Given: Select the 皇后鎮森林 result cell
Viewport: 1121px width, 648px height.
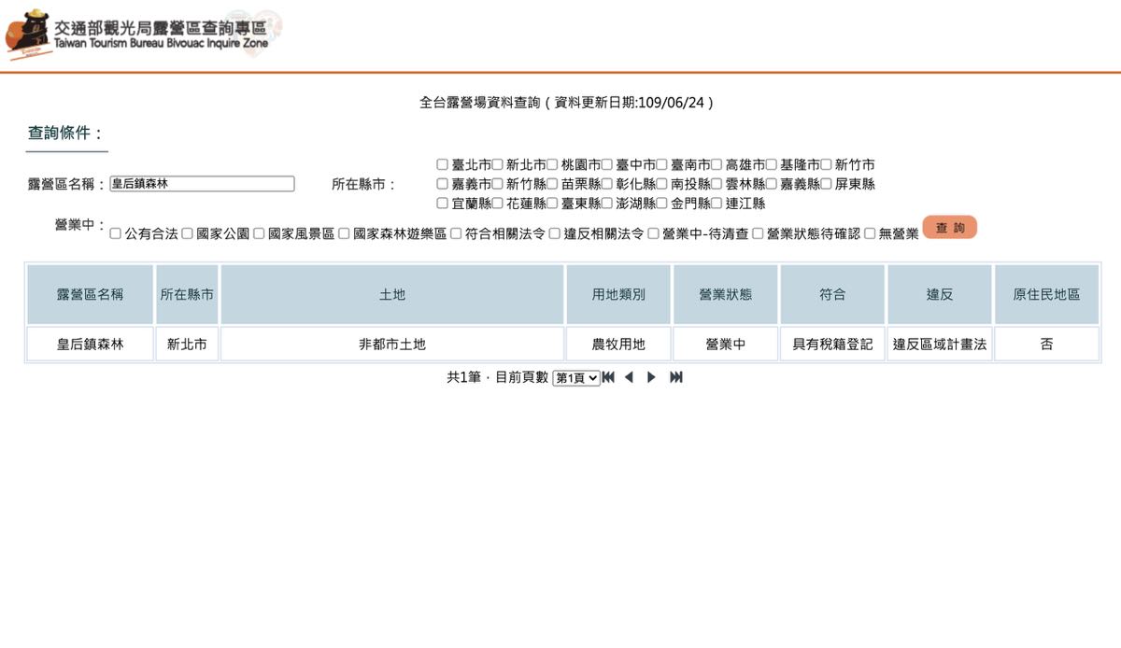Looking at the screenshot, I should 90,344.
